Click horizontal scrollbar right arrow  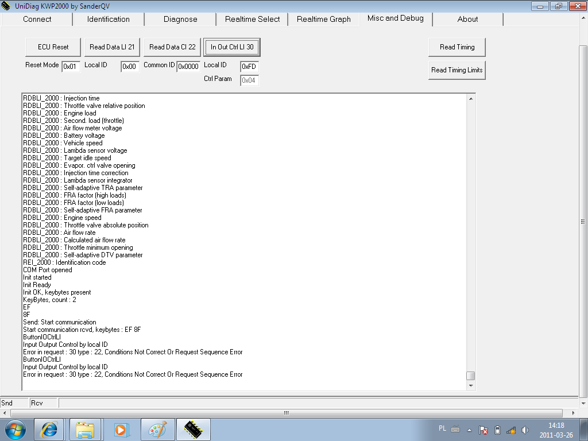(x=573, y=413)
